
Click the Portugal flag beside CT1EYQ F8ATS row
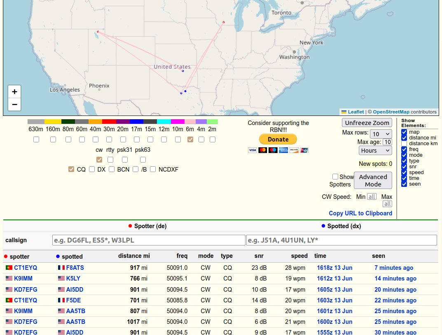click(9, 268)
